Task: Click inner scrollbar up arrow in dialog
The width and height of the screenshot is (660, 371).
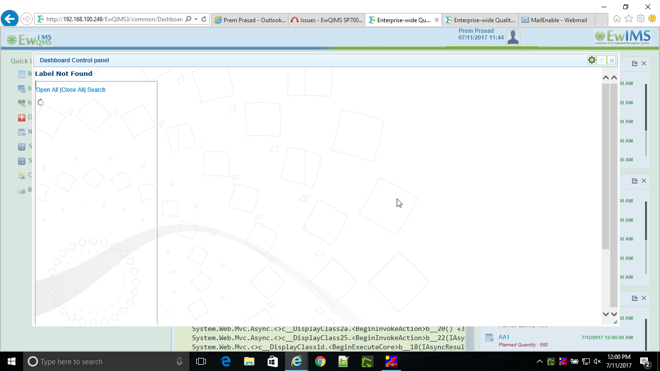Action: (605, 77)
